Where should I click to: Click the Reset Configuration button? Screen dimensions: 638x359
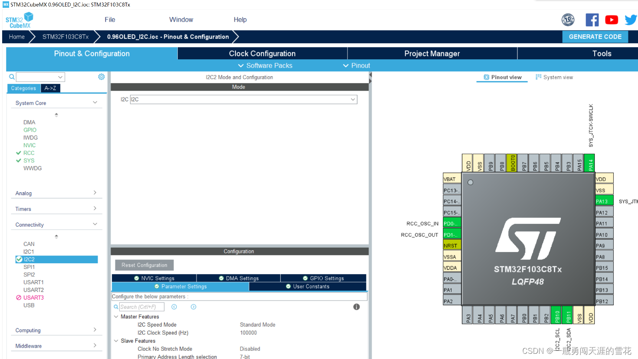click(x=144, y=265)
